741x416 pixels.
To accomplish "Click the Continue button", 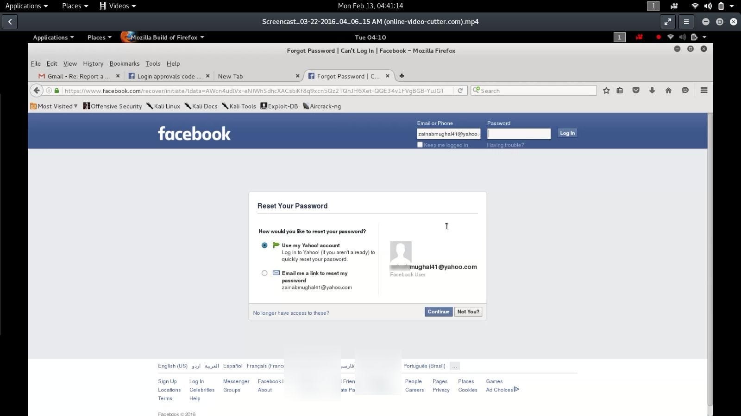I will pyautogui.click(x=438, y=312).
